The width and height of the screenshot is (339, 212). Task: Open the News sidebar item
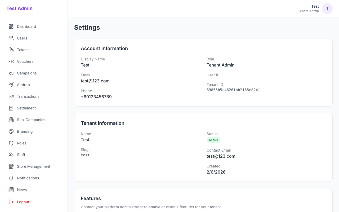point(22,189)
